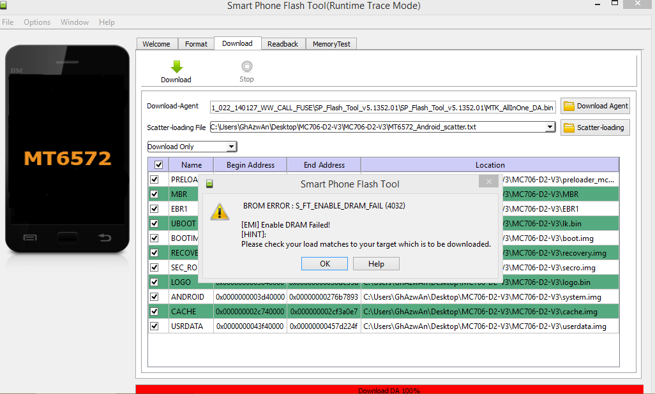The height and width of the screenshot is (394, 655).
Task: Click the S_FT_ENABLE_DRAM_FAIL (4032) error text
Action: (x=350, y=205)
